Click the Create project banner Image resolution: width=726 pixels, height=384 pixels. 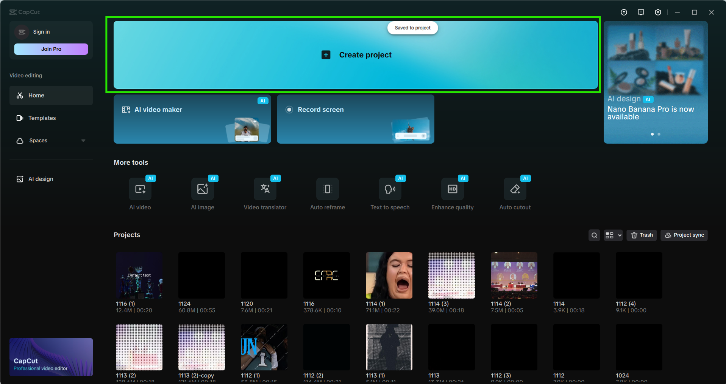(x=356, y=55)
